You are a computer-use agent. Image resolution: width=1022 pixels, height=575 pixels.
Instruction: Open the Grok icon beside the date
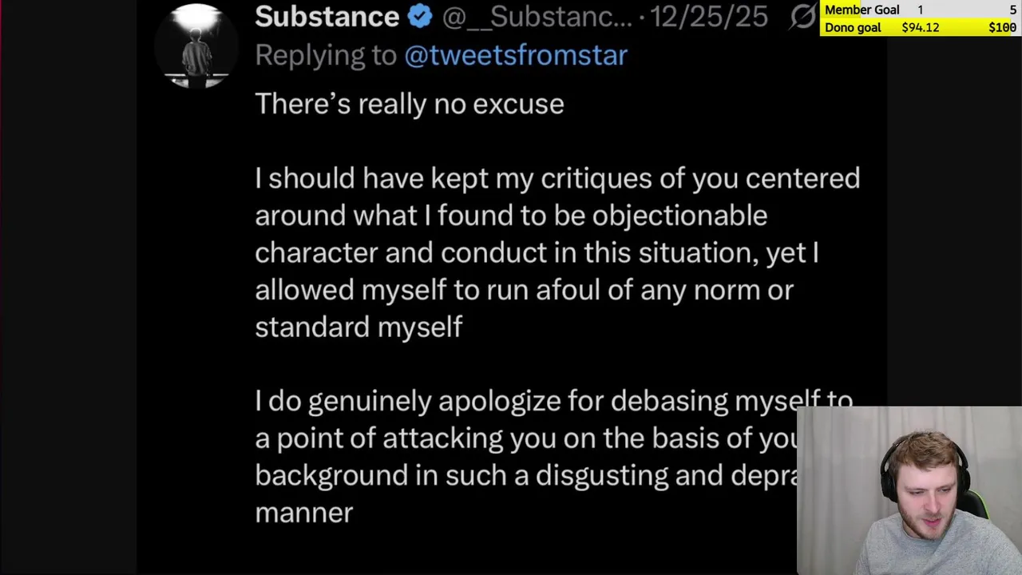(x=803, y=16)
